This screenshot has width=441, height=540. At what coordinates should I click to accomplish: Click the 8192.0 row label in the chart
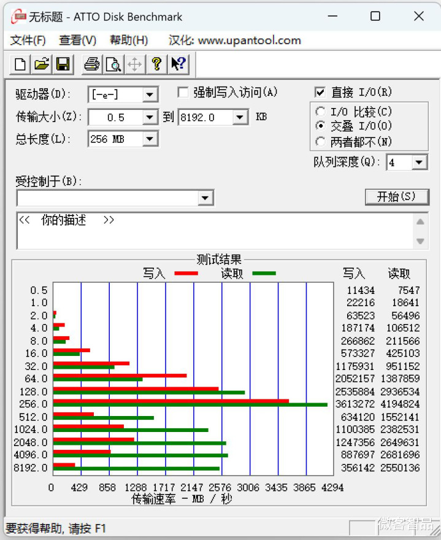[x=31, y=468]
